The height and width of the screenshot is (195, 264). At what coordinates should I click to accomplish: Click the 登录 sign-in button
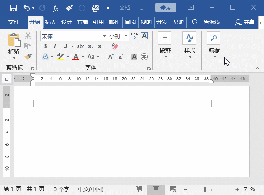165,7
